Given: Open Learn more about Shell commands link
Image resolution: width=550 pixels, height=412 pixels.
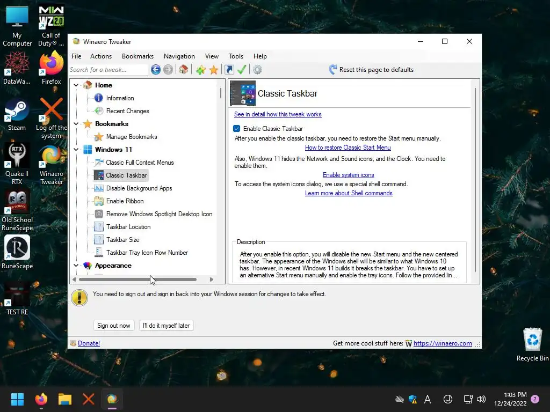Looking at the screenshot, I should click(349, 193).
